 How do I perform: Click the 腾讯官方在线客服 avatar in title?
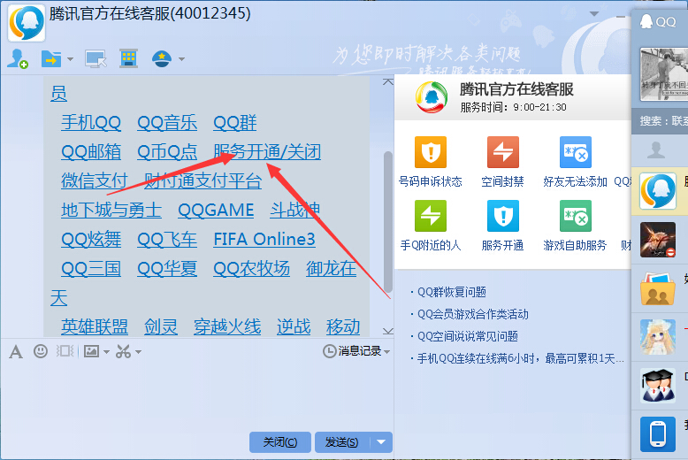pos(27,23)
